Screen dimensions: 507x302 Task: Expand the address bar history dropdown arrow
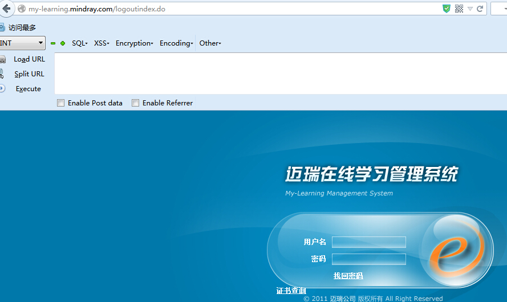tap(470, 9)
